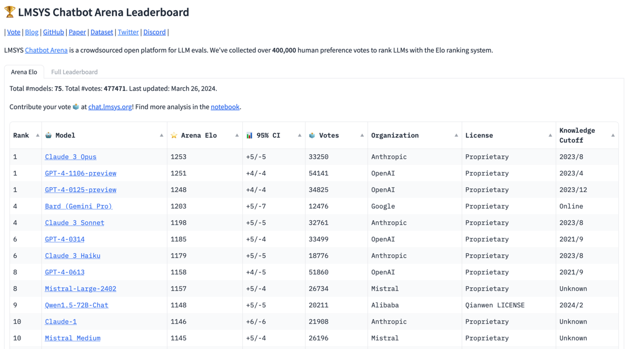This screenshot has height=349, width=625.
Task: Click Knowledge Cutoff sort arrow
Action: coord(613,135)
